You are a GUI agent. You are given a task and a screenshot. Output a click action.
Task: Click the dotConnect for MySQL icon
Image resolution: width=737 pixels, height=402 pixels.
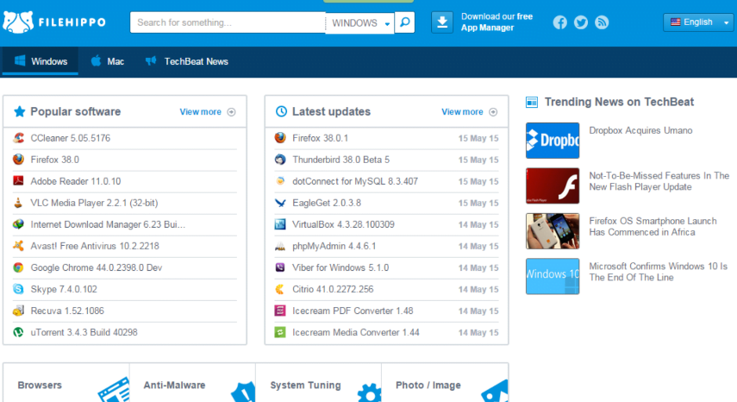tap(280, 181)
